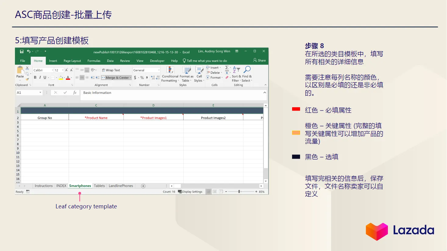Open the General number format dropdown
This screenshot has height=251, width=447.
coord(159,70)
